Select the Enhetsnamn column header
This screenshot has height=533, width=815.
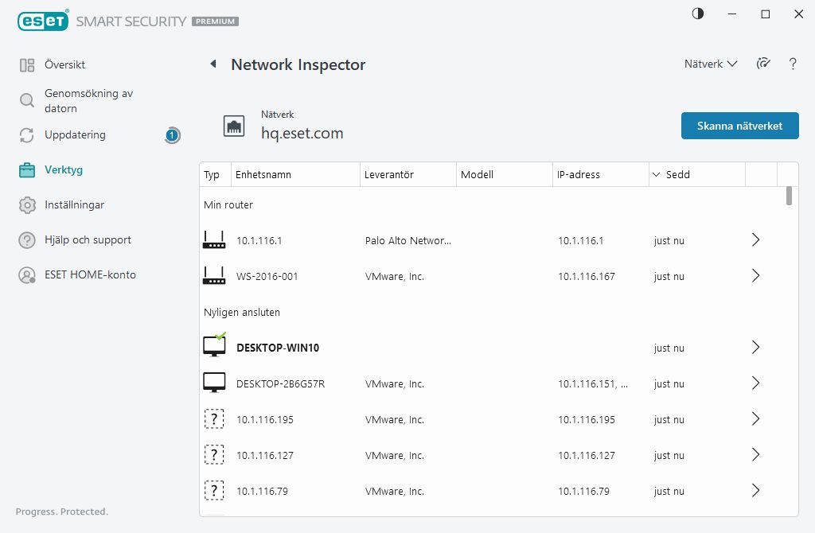pos(263,174)
